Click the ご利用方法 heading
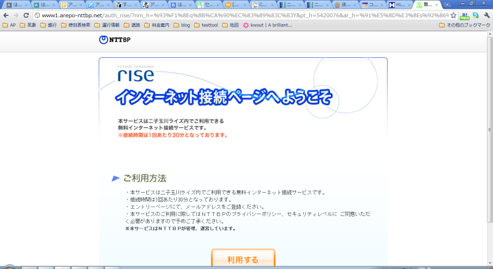Image resolution: width=493 pixels, height=269 pixels. [145, 179]
